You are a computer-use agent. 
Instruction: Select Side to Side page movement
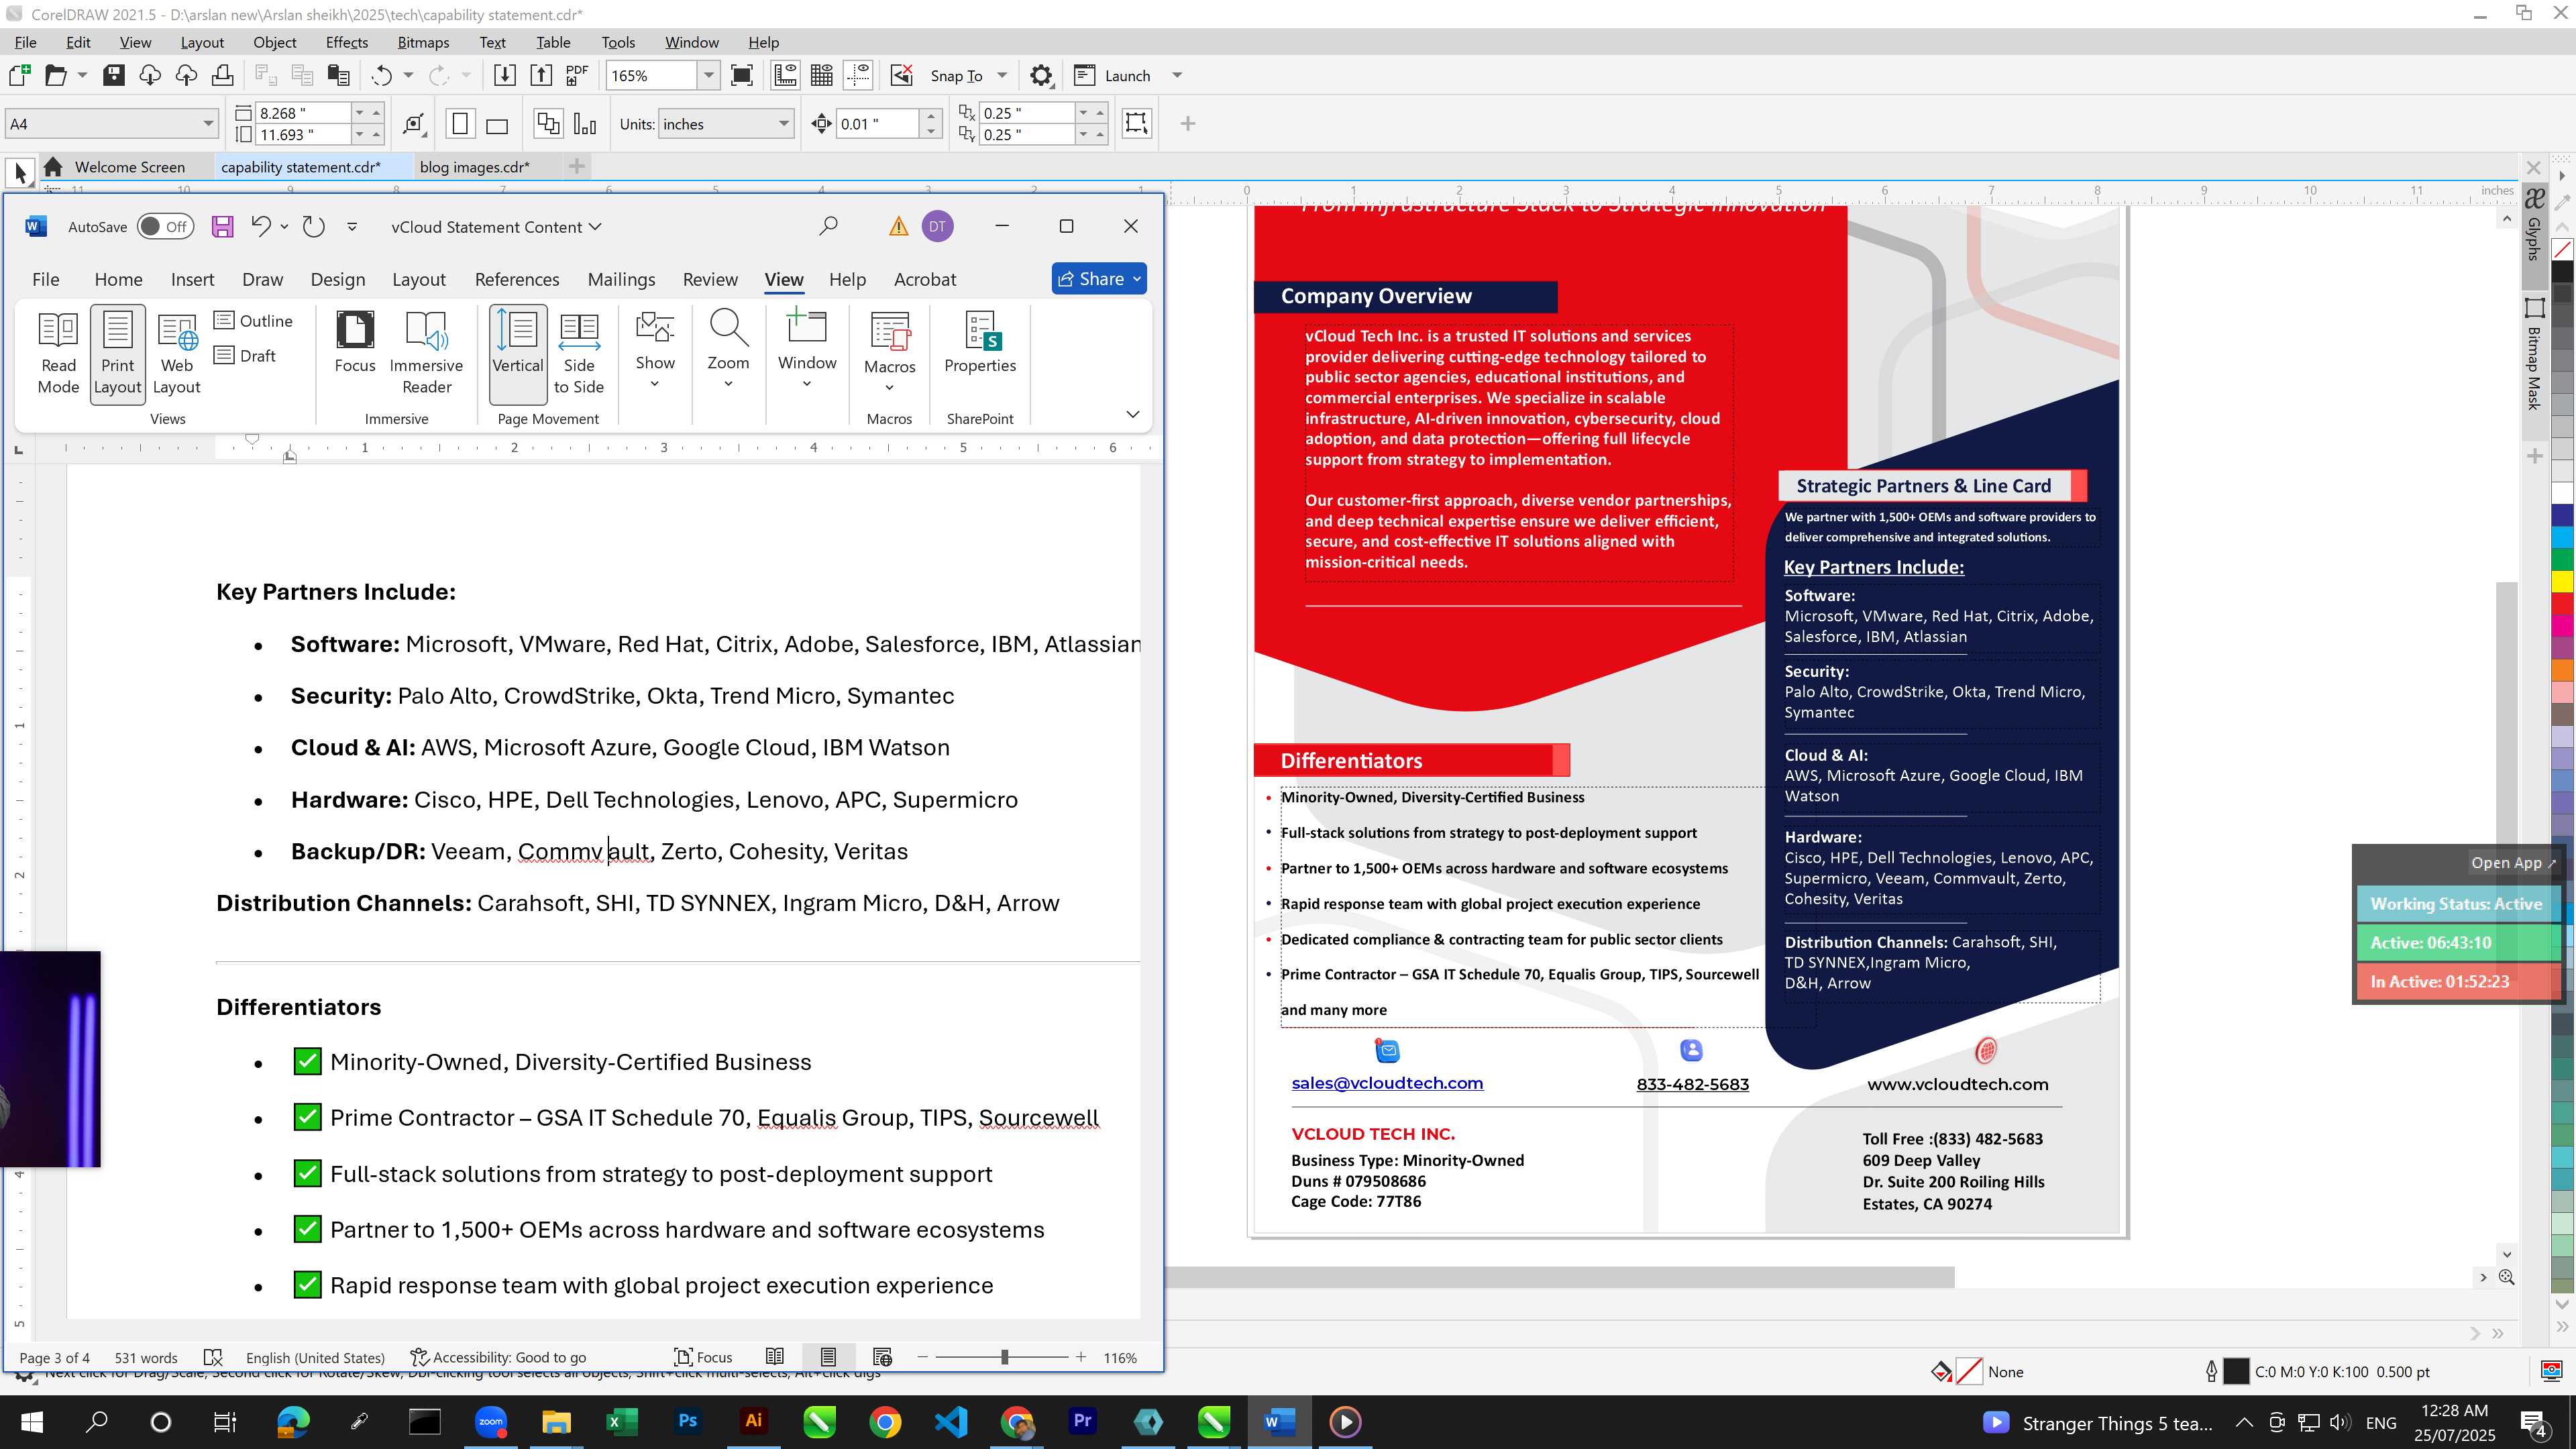click(x=579, y=354)
